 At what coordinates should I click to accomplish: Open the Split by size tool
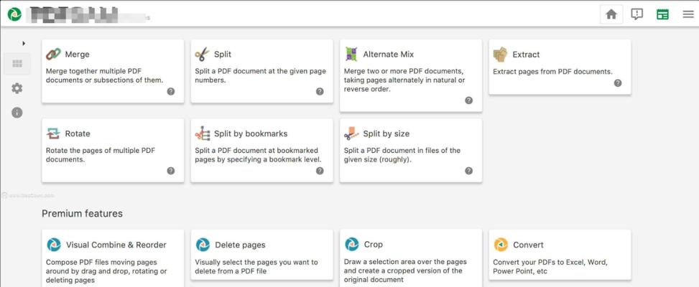(411, 151)
